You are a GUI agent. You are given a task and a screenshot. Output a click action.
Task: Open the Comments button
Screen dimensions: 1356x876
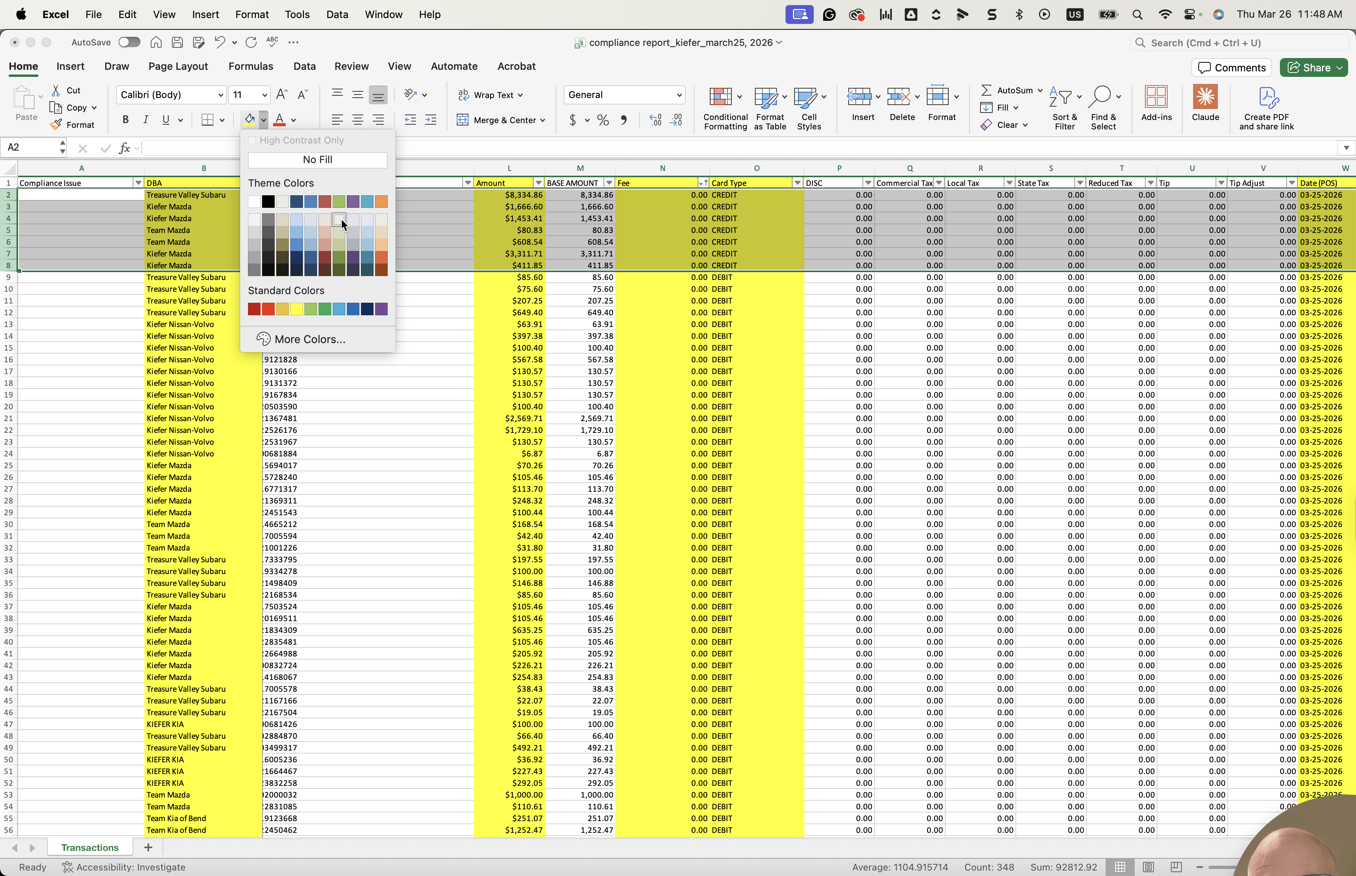click(1231, 67)
